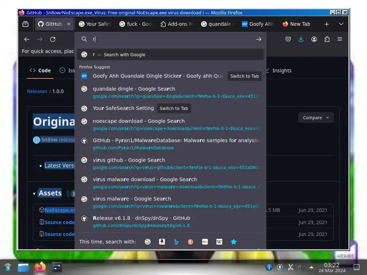Click the info tray icon
This screenshot has height=275, width=367.
tap(269, 267)
